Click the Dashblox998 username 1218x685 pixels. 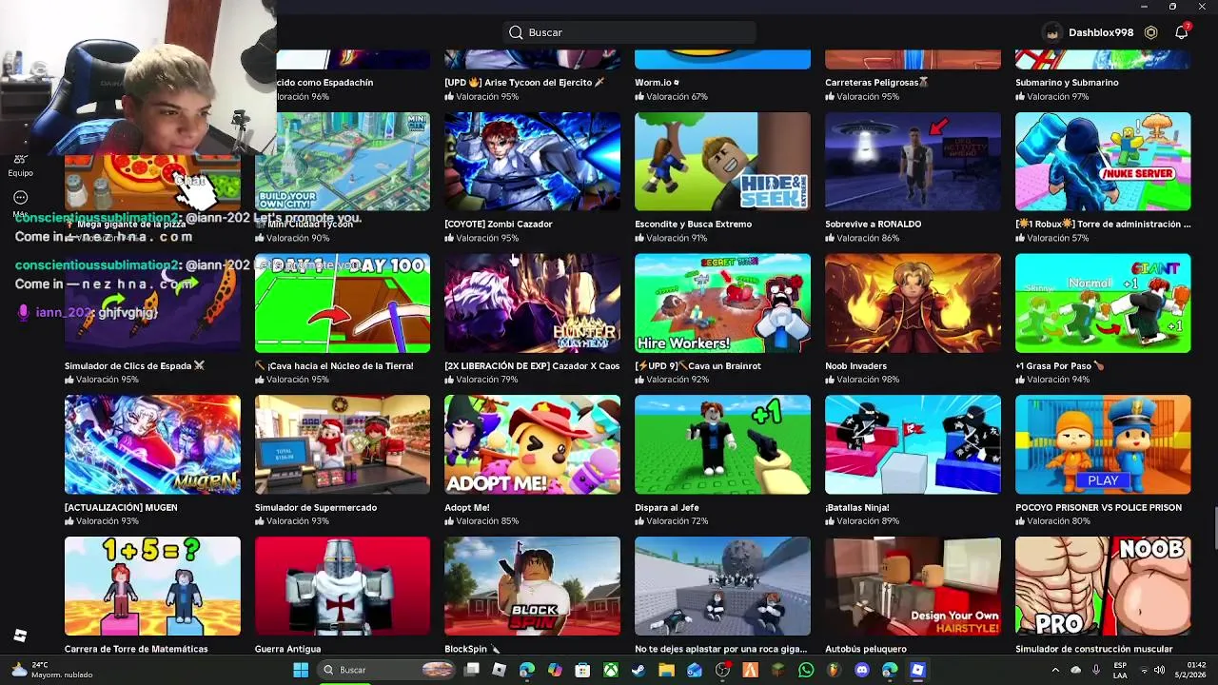point(1100,32)
